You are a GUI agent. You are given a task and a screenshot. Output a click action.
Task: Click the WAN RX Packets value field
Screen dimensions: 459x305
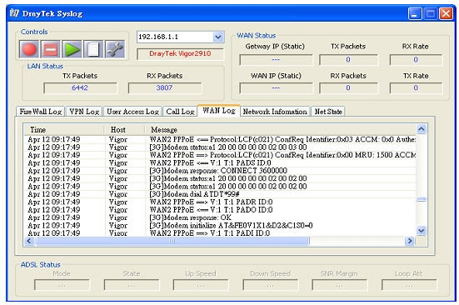click(x=348, y=87)
